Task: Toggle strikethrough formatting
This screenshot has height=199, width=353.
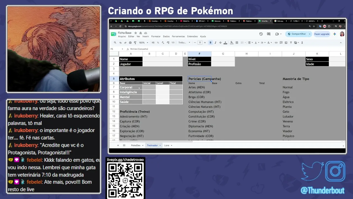Action: [x=220, y=43]
